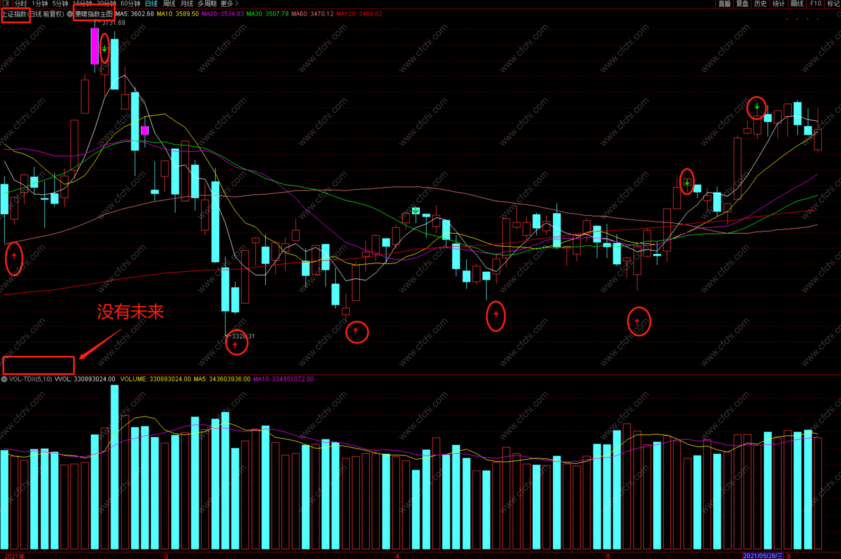Click the magenta candlestick at the chart top
841x559 pixels.
pos(95,45)
